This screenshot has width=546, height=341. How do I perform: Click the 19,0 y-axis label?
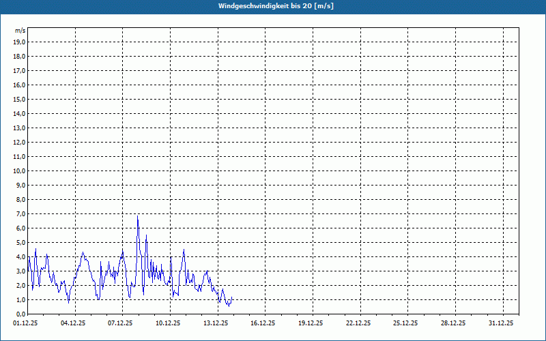[20, 42]
